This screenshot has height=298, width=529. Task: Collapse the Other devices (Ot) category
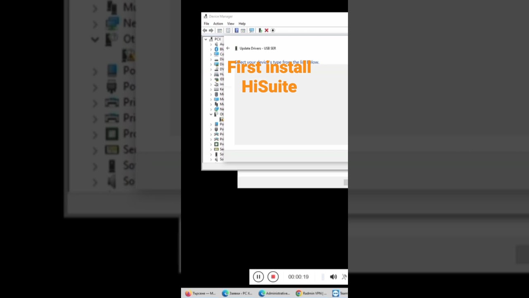[x=211, y=114]
